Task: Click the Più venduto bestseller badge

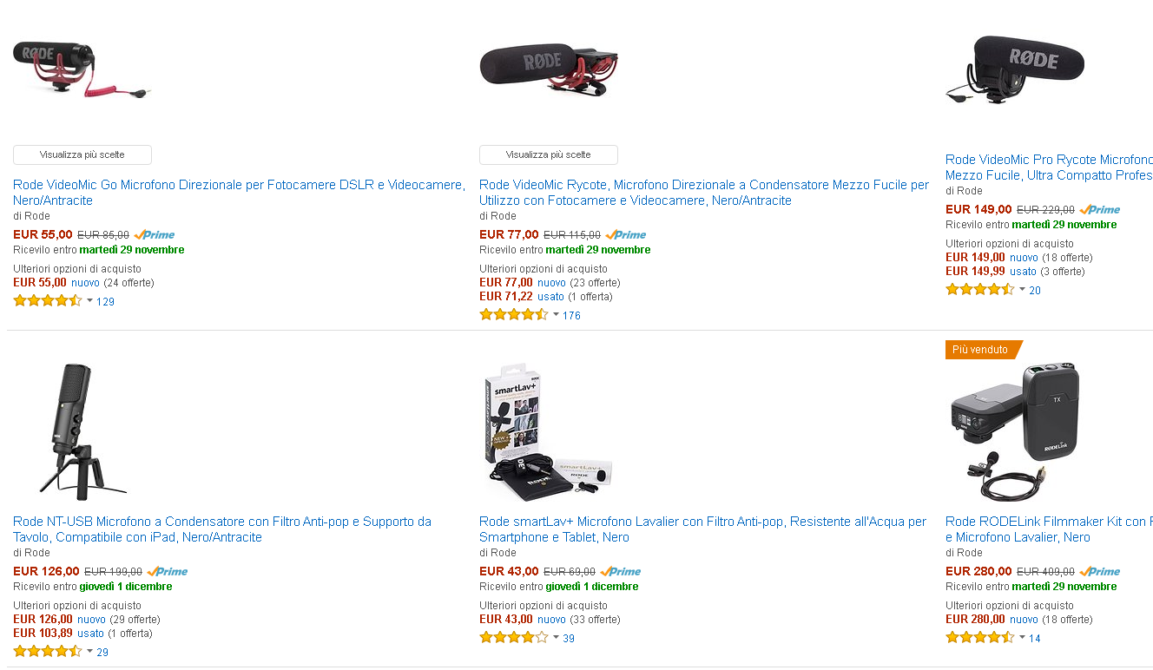Action: click(x=981, y=350)
